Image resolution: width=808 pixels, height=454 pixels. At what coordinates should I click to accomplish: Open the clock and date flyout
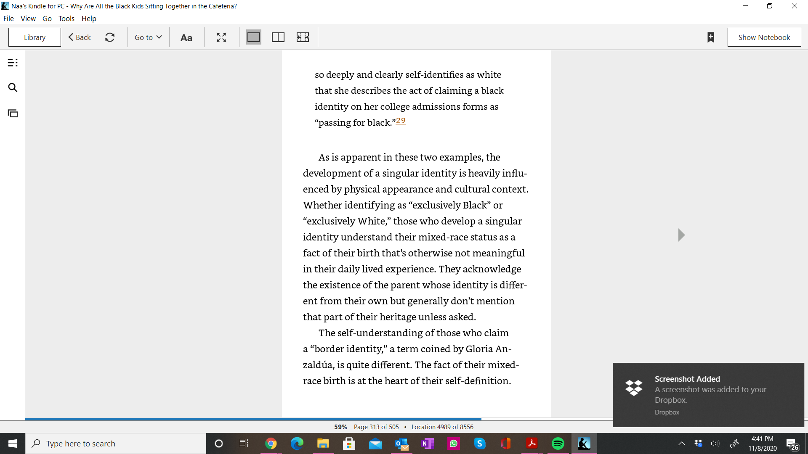click(763, 443)
